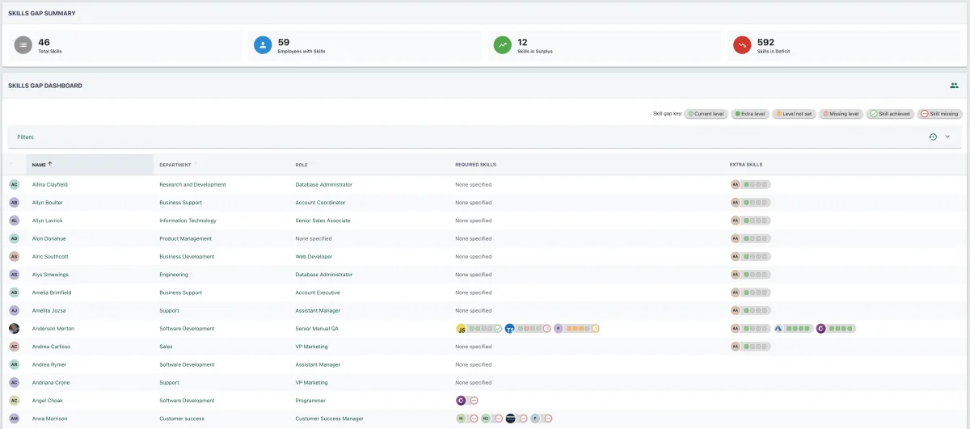
Task: Click Anderson Merton's C# extra skill icon
Action: coord(820,329)
